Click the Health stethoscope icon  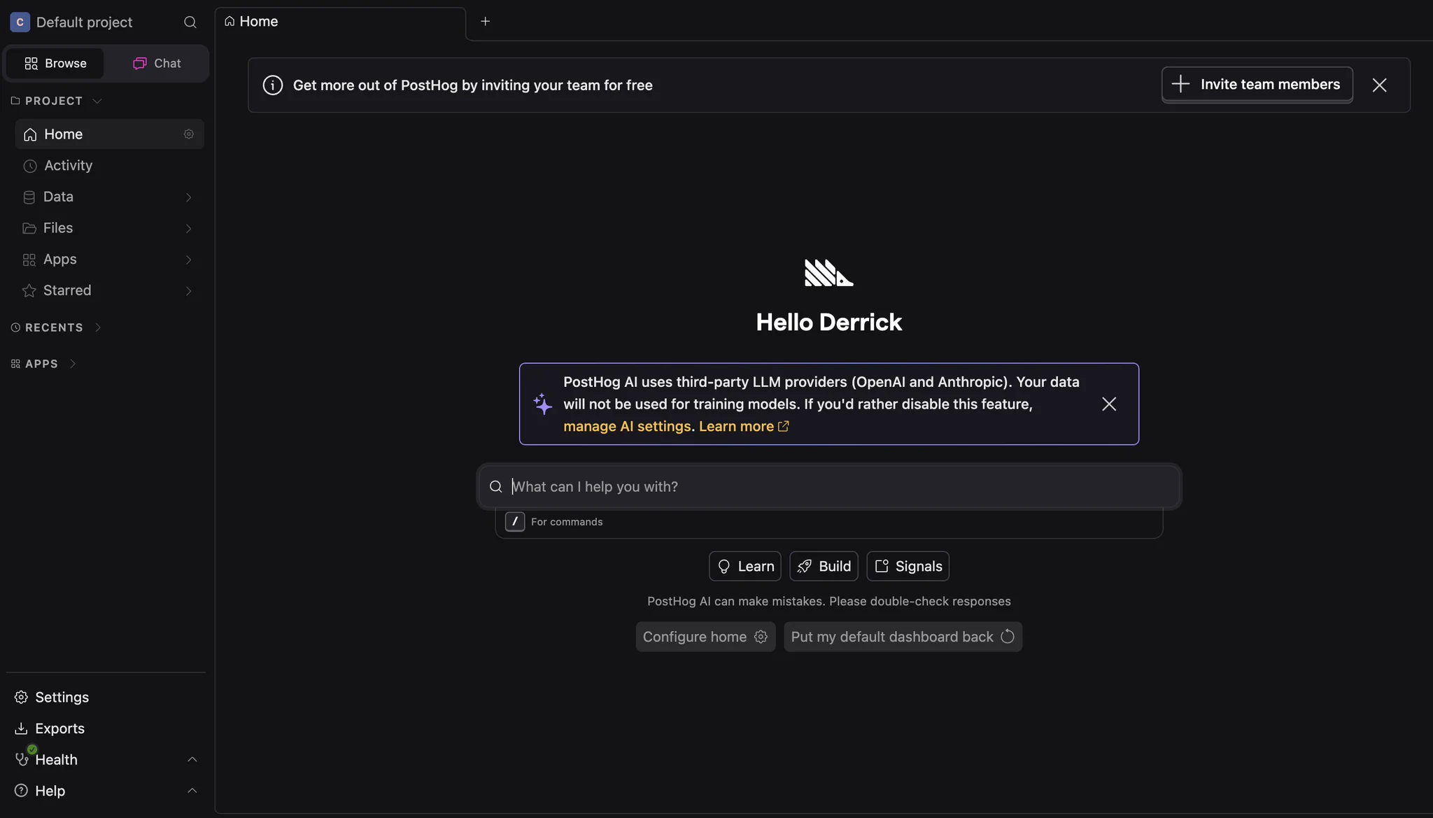(22, 759)
